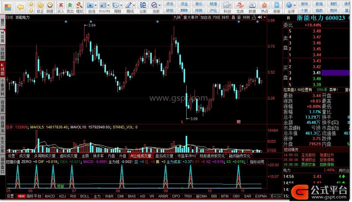Click the 资讯 news button

pyautogui.click(x=170, y=4)
